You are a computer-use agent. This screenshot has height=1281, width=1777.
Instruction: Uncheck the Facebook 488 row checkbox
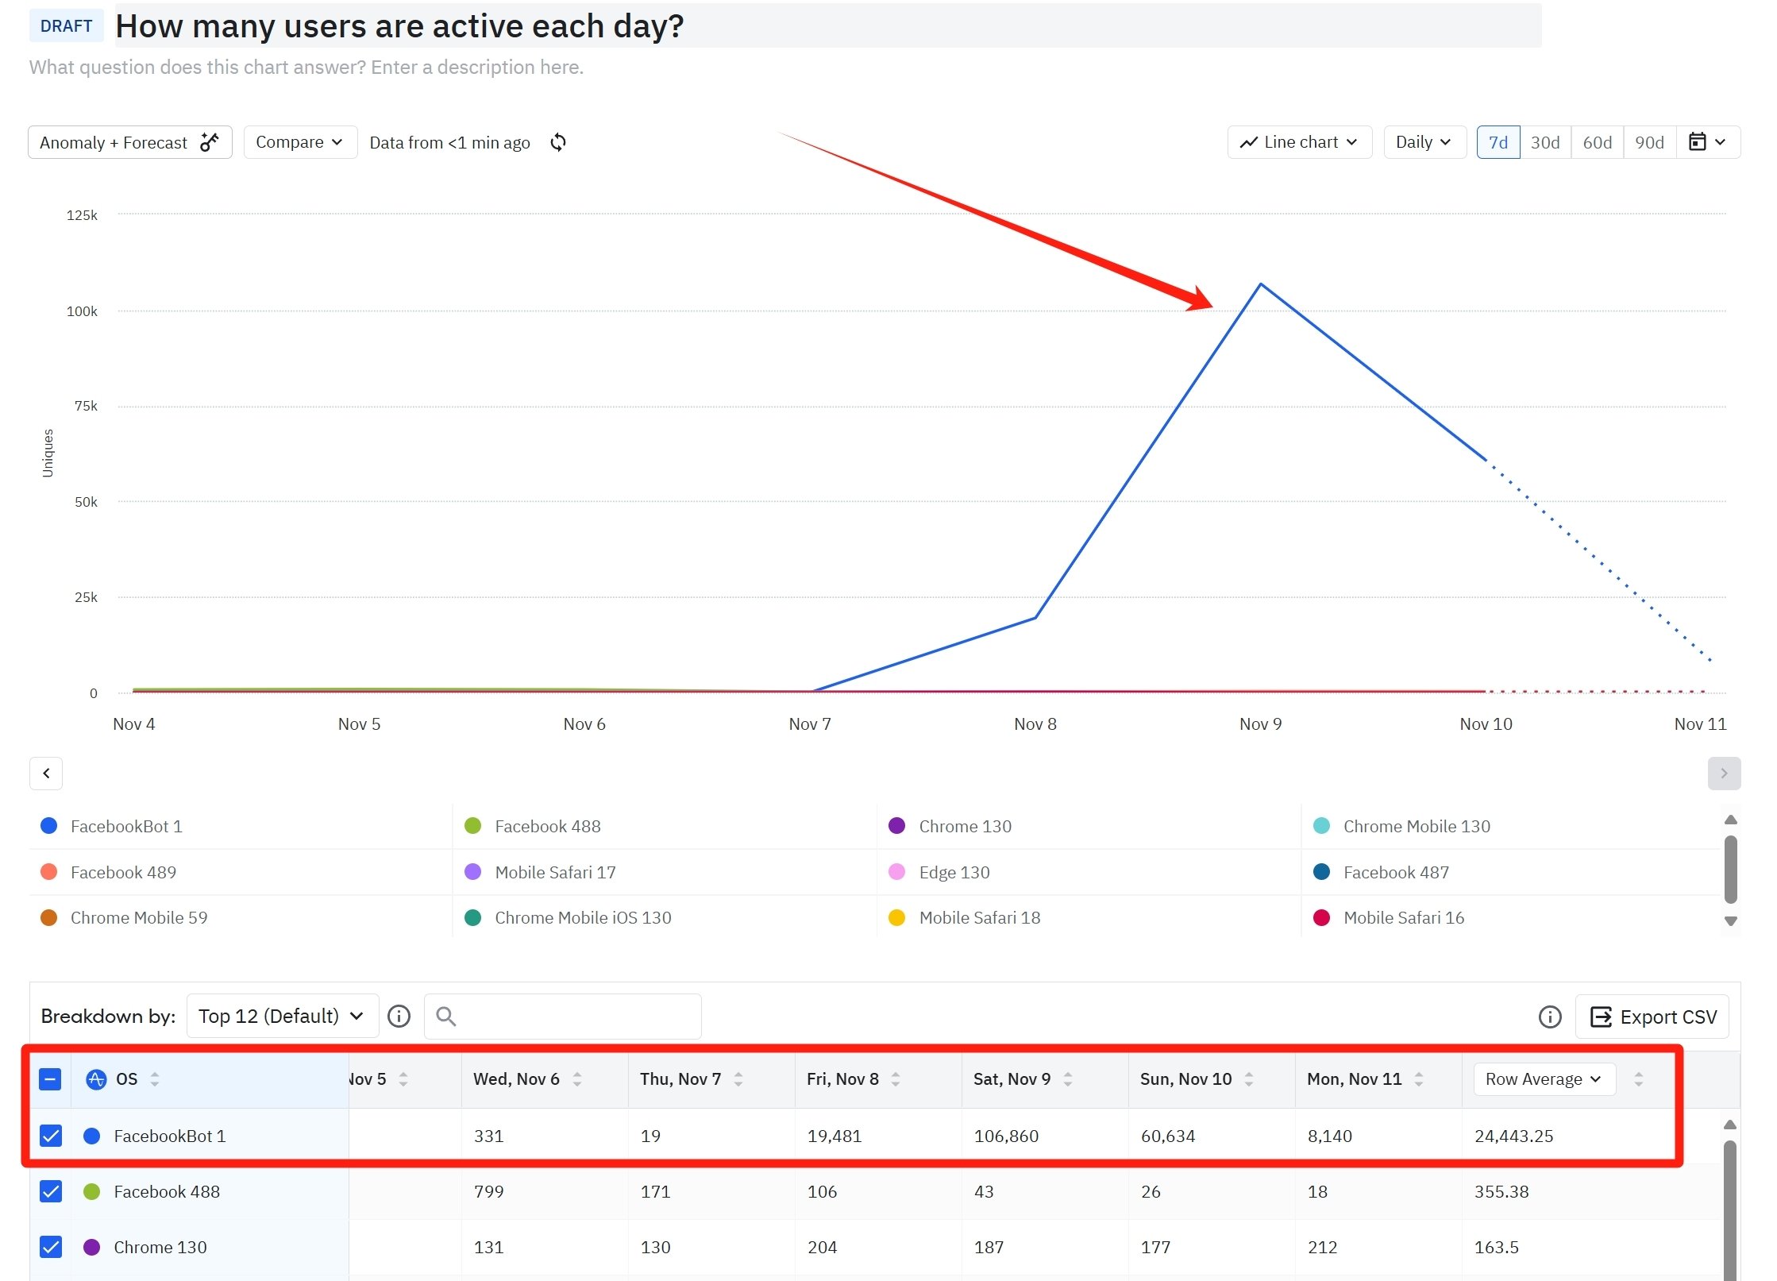tap(51, 1191)
